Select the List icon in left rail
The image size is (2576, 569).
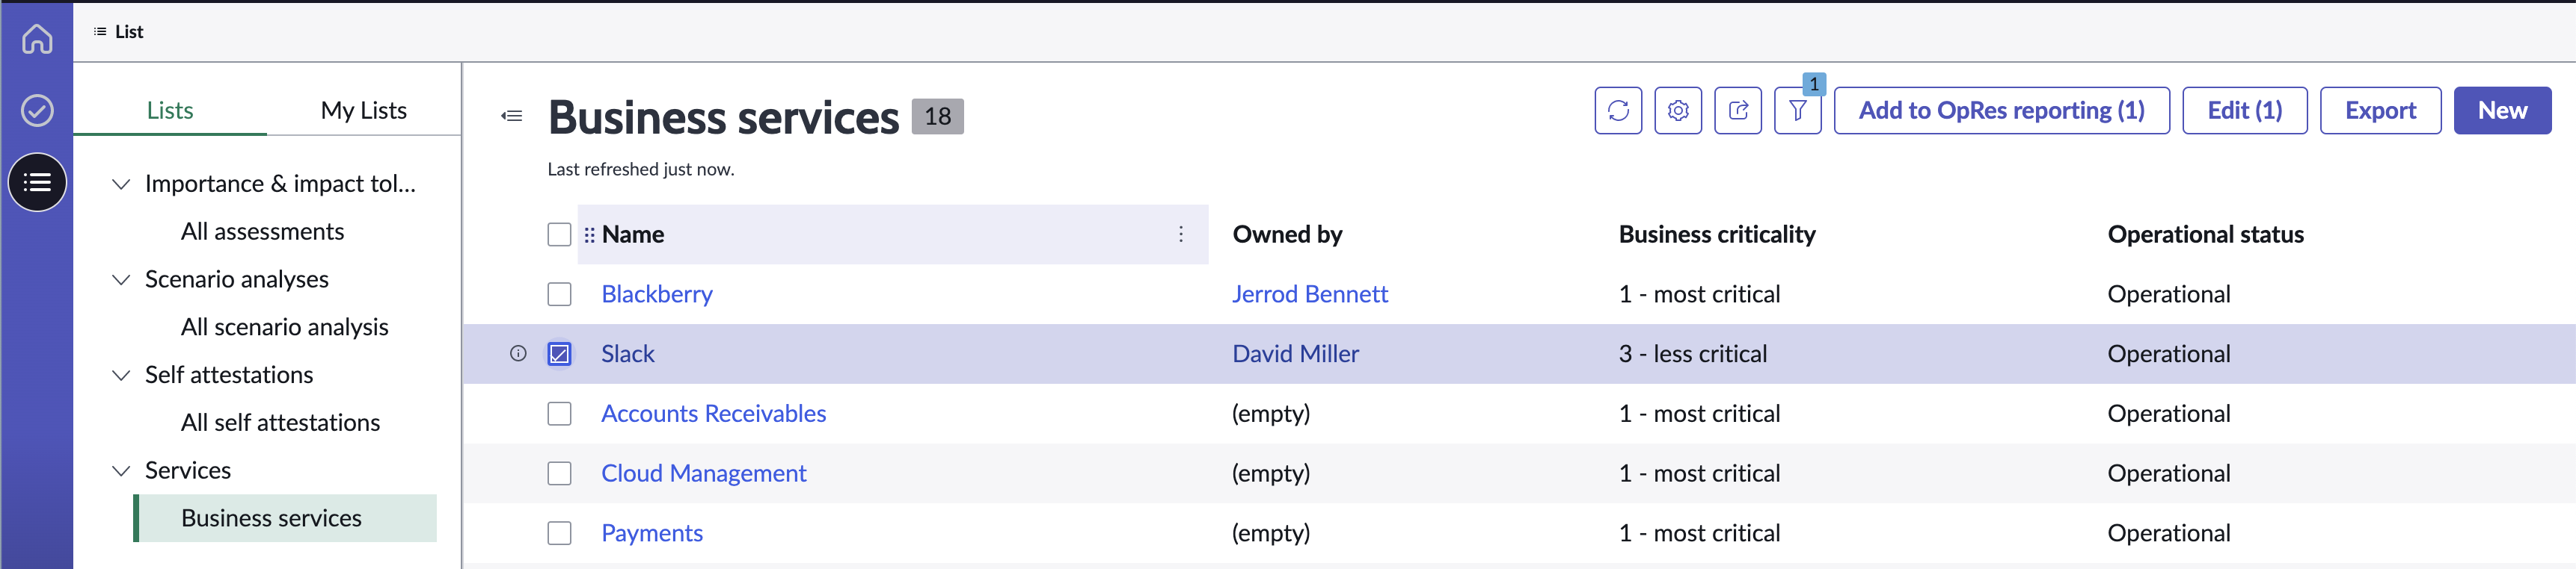click(x=37, y=181)
